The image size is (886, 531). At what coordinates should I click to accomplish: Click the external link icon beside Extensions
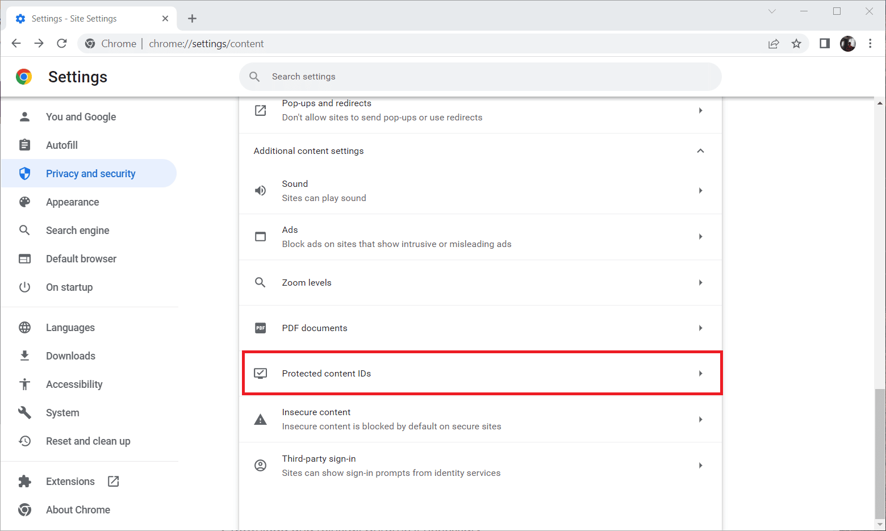click(114, 481)
